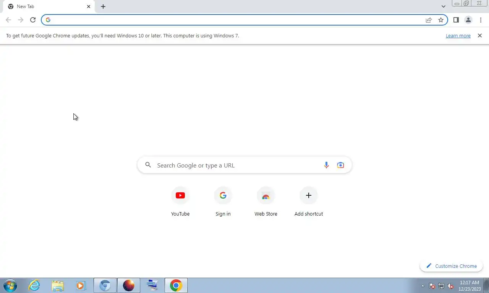The width and height of the screenshot is (489, 293).
Task: Open the YouTube shortcut
Action: pyautogui.click(x=180, y=202)
